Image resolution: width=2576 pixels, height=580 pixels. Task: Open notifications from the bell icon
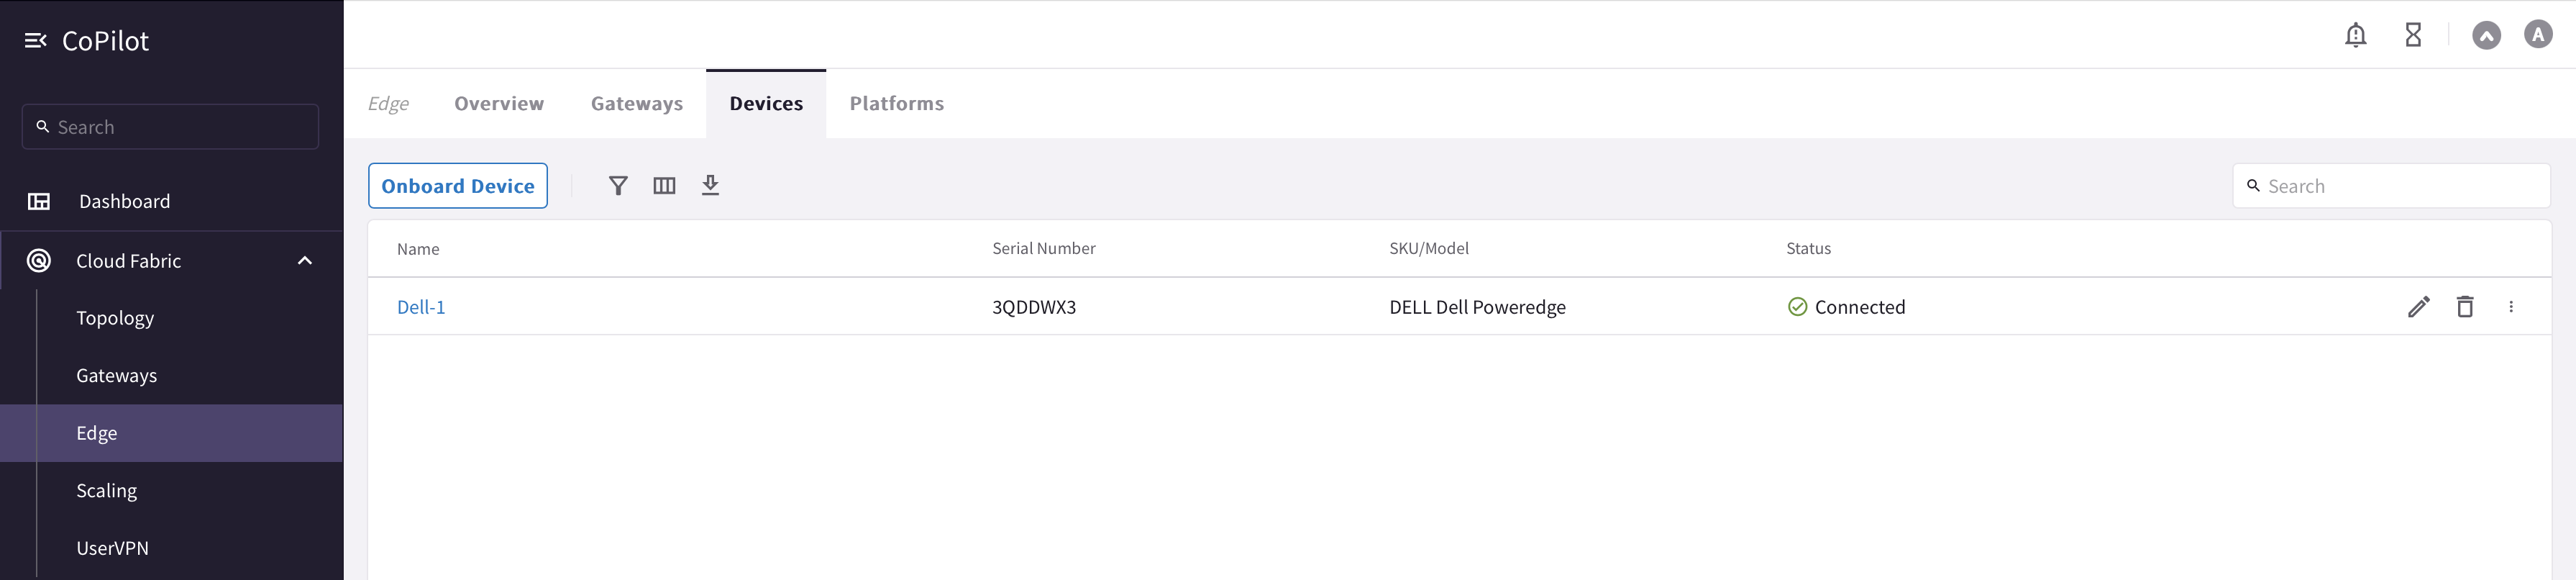(2356, 34)
